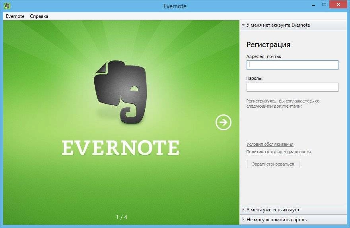Click the Evernote elephant logo
The width and height of the screenshot is (350, 228).
coord(120,92)
